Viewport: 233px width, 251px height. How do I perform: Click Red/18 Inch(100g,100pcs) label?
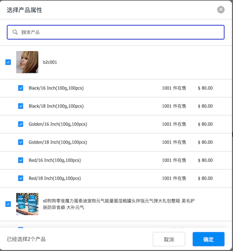[x=55, y=178]
